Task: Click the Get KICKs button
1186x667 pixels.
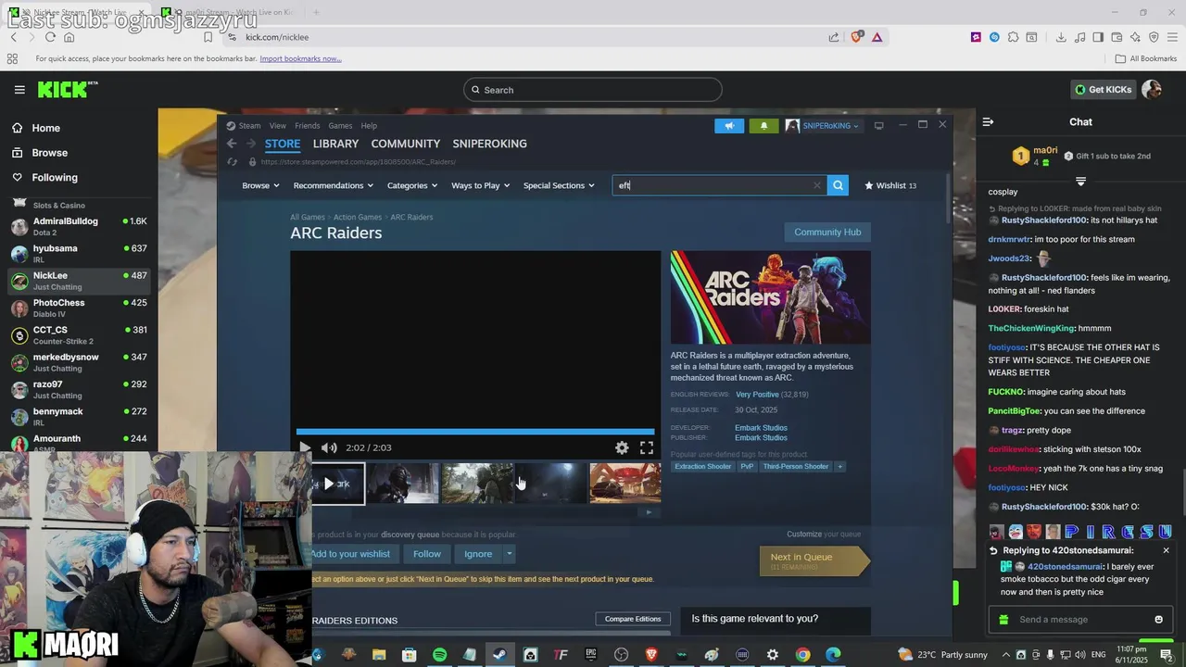Action: [1103, 90]
